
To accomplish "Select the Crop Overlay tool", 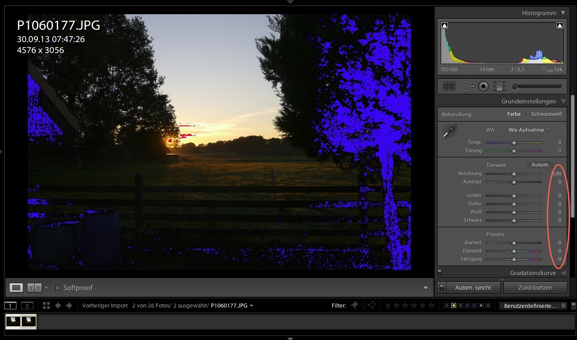I will [x=449, y=86].
